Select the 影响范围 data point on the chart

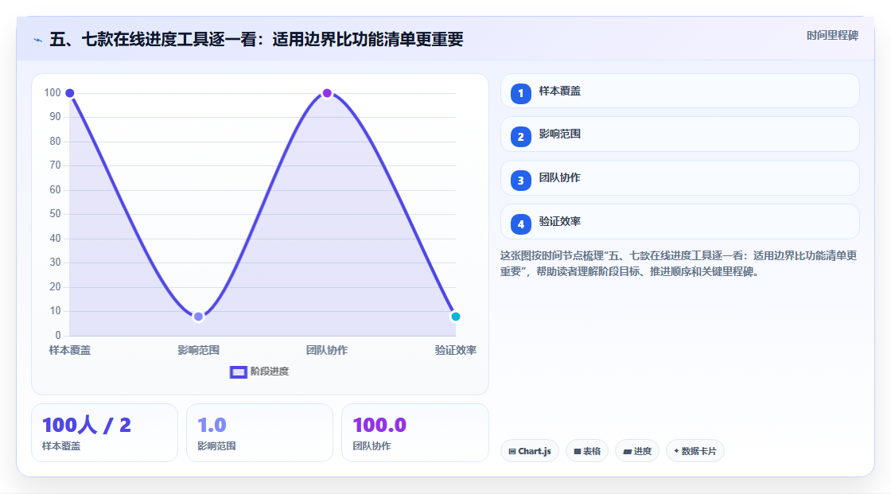pyautogui.click(x=198, y=317)
